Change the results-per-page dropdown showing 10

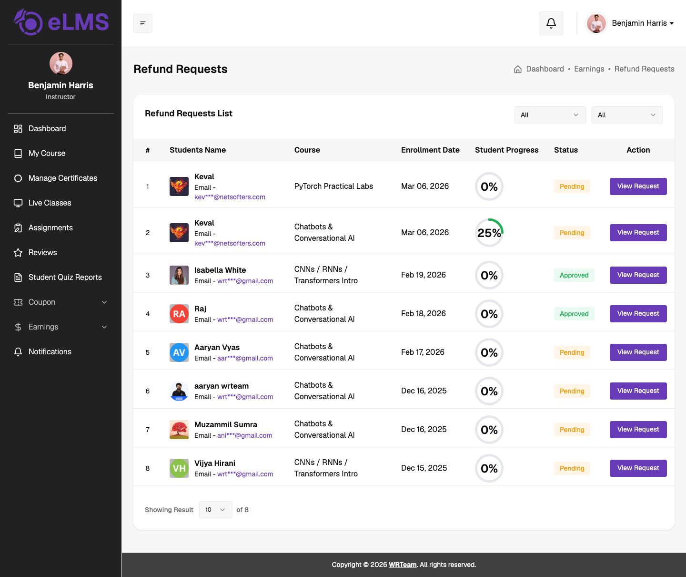pyautogui.click(x=216, y=510)
